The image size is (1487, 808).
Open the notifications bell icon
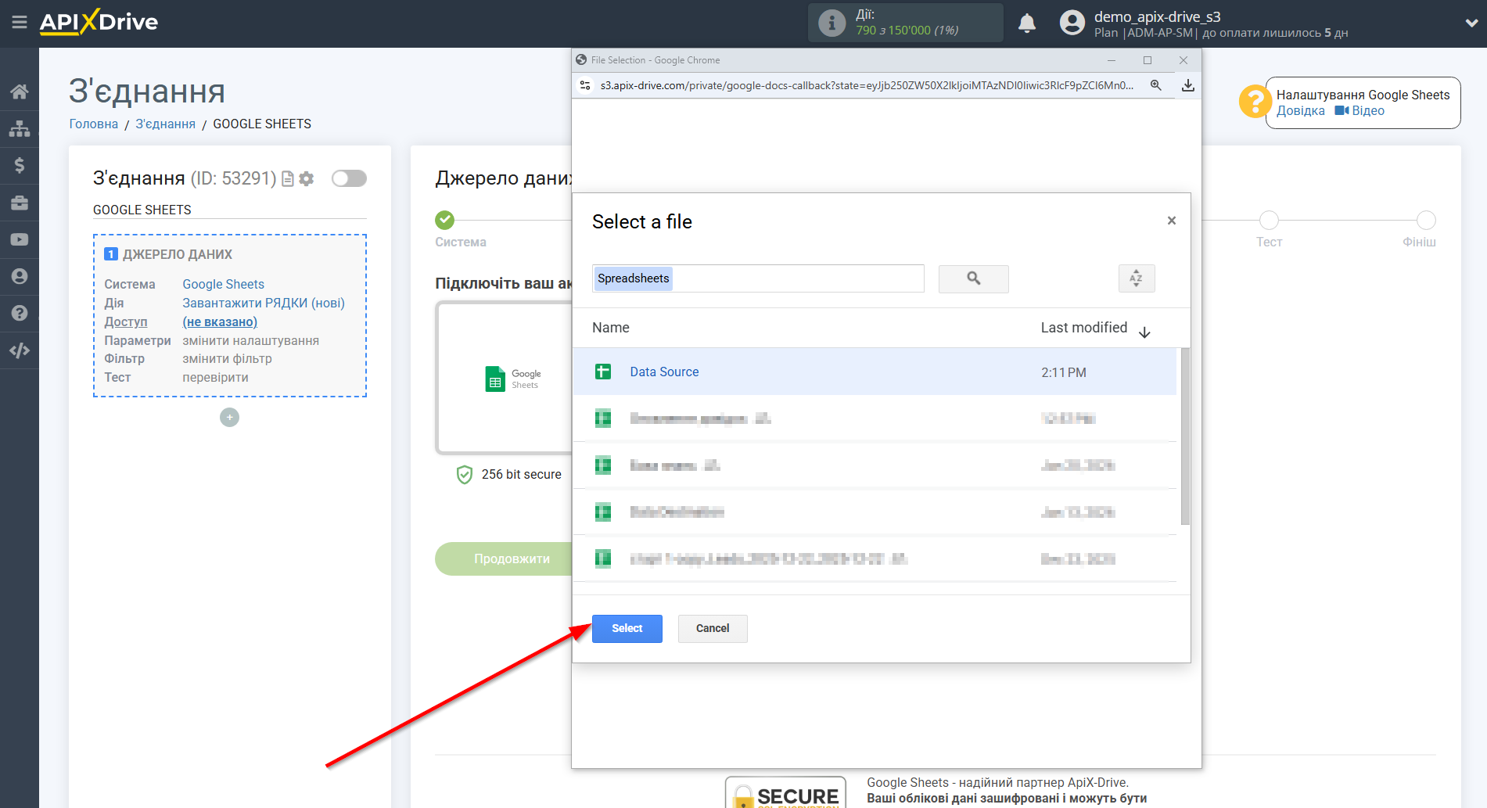click(x=1026, y=23)
